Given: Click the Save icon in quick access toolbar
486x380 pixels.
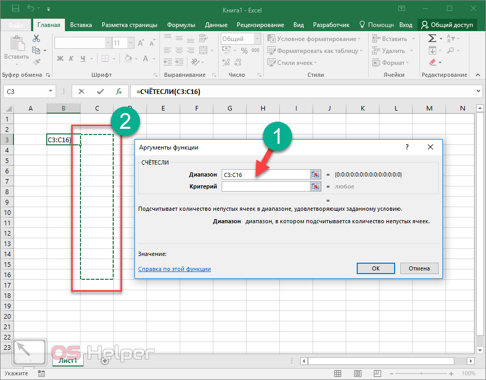Looking at the screenshot, I should click(x=15, y=9).
